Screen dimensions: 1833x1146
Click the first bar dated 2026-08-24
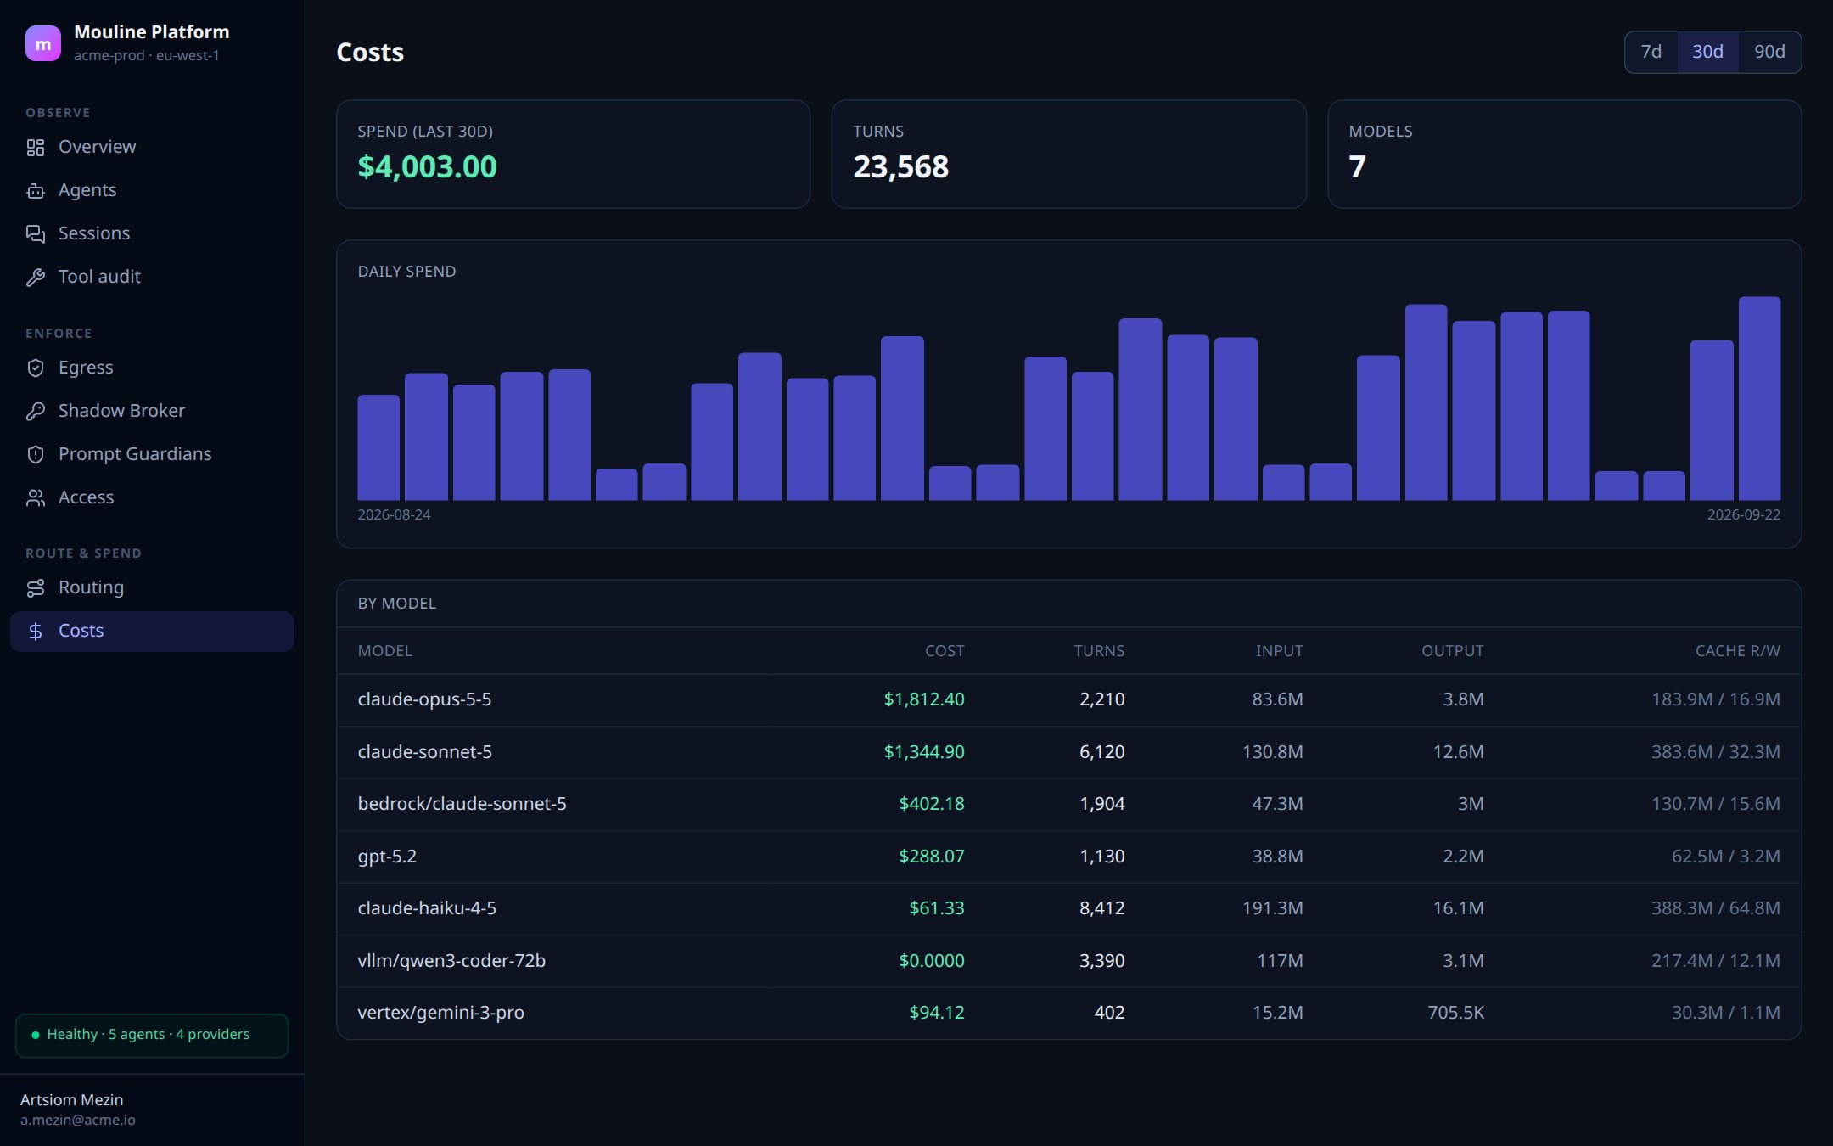pyautogui.click(x=378, y=447)
